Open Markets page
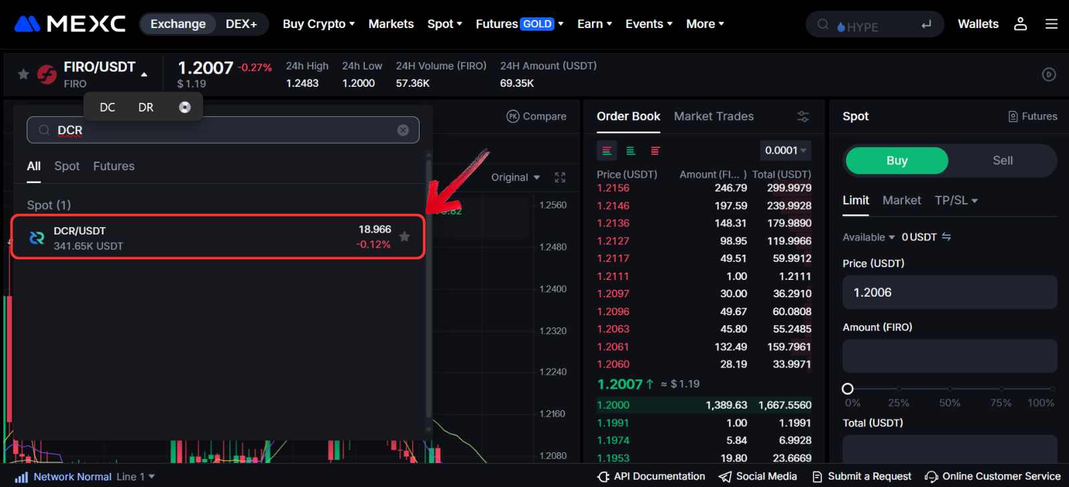The height and width of the screenshot is (487, 1069). [391, 24]
